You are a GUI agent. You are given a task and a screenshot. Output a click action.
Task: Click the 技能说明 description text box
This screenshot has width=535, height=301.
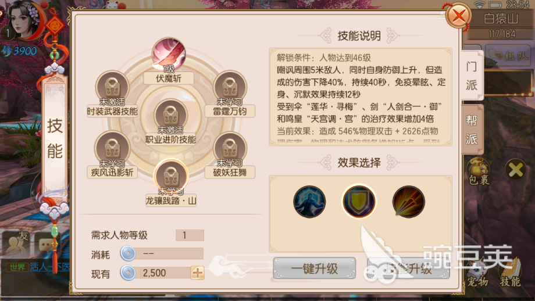click(x=361, y=97)
